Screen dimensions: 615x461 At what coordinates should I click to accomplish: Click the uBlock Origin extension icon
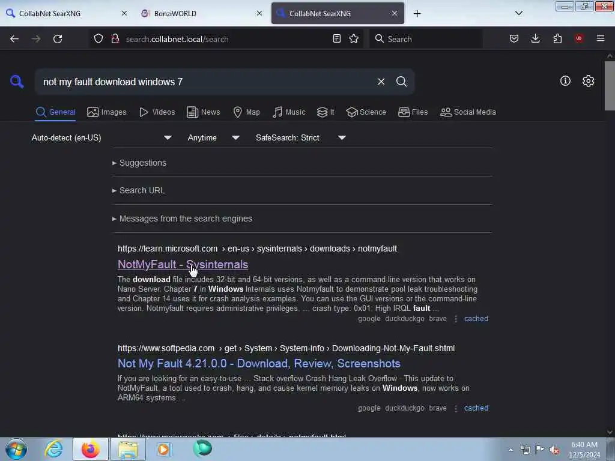pos(579,38)
